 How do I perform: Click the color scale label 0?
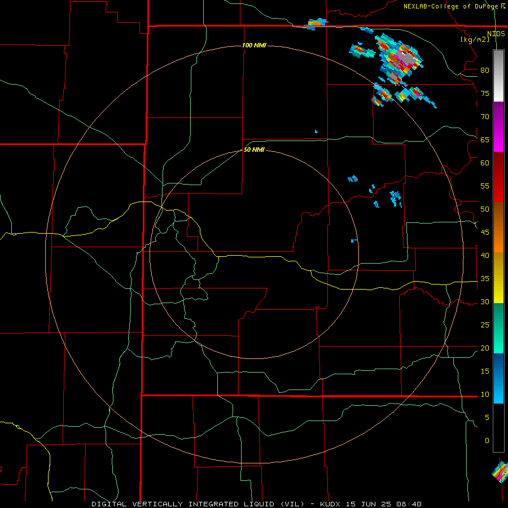pos(487,441)
